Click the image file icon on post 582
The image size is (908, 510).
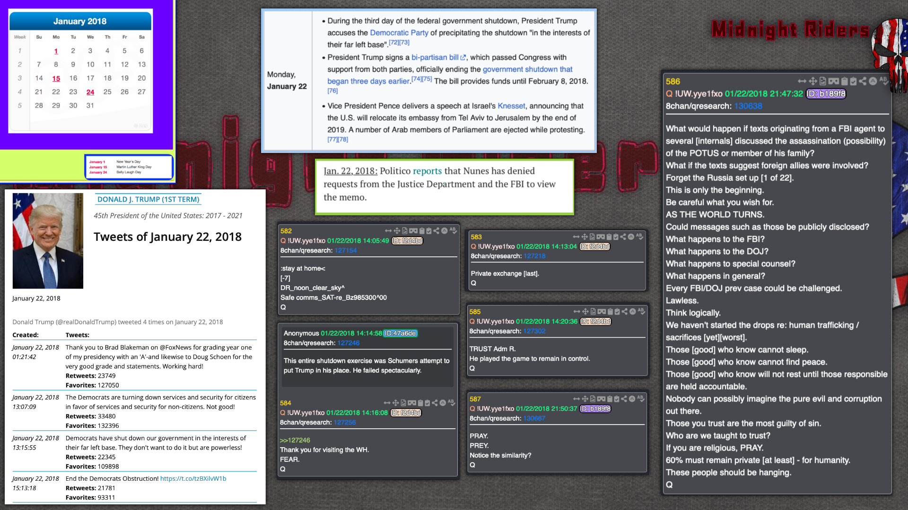click(405, 231)
